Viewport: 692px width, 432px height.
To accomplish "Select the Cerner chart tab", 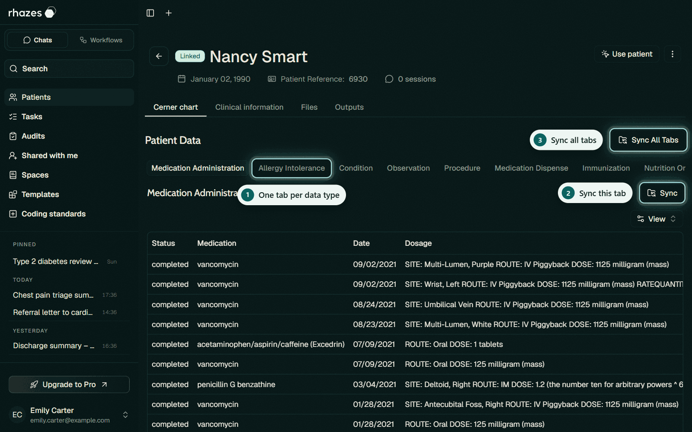I will [176, 107].
